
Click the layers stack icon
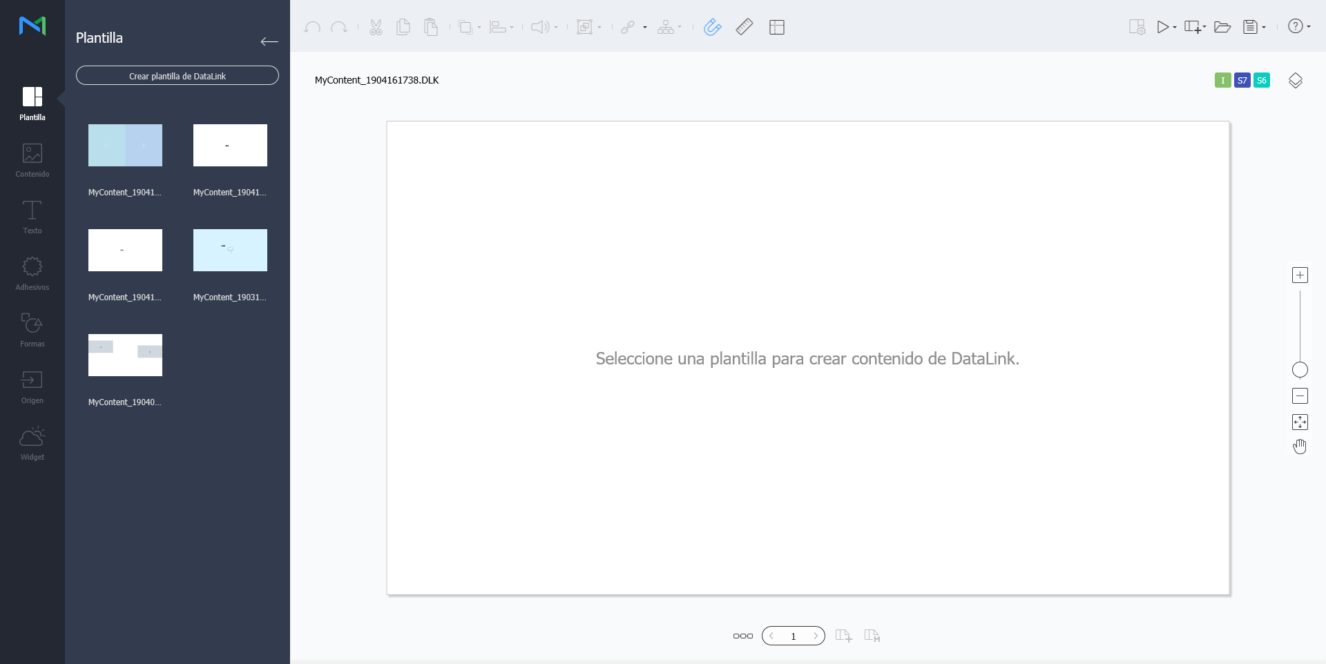pyautogui.click(x=1295, y=81)
